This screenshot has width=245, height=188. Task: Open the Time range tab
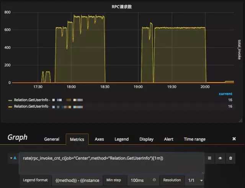(194, 139)
